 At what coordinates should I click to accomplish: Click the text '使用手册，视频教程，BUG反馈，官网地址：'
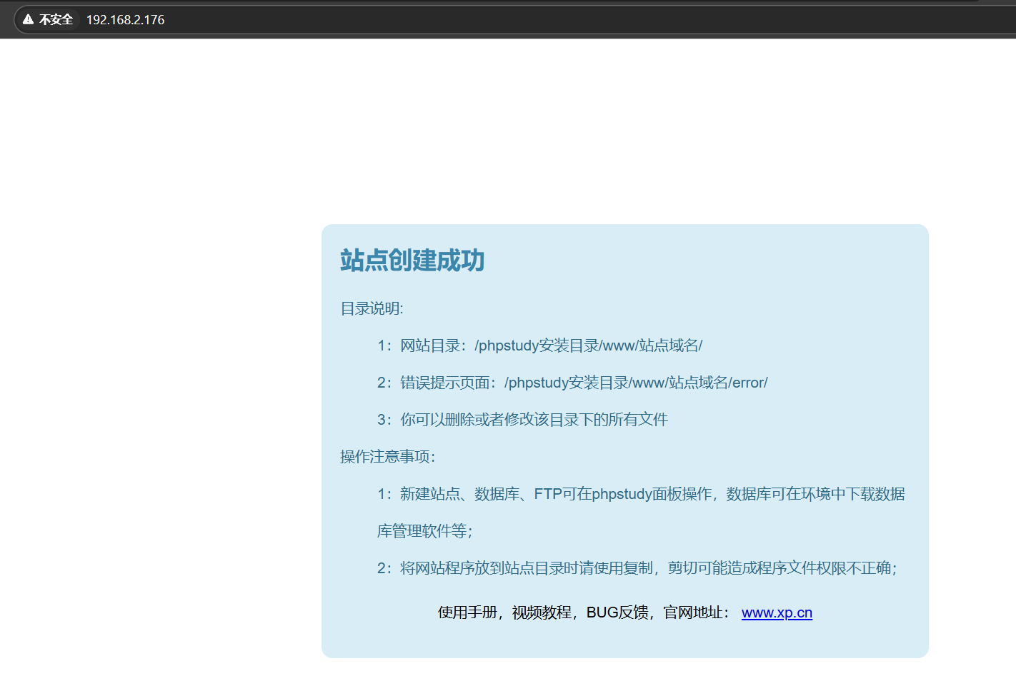click(584, 612)
